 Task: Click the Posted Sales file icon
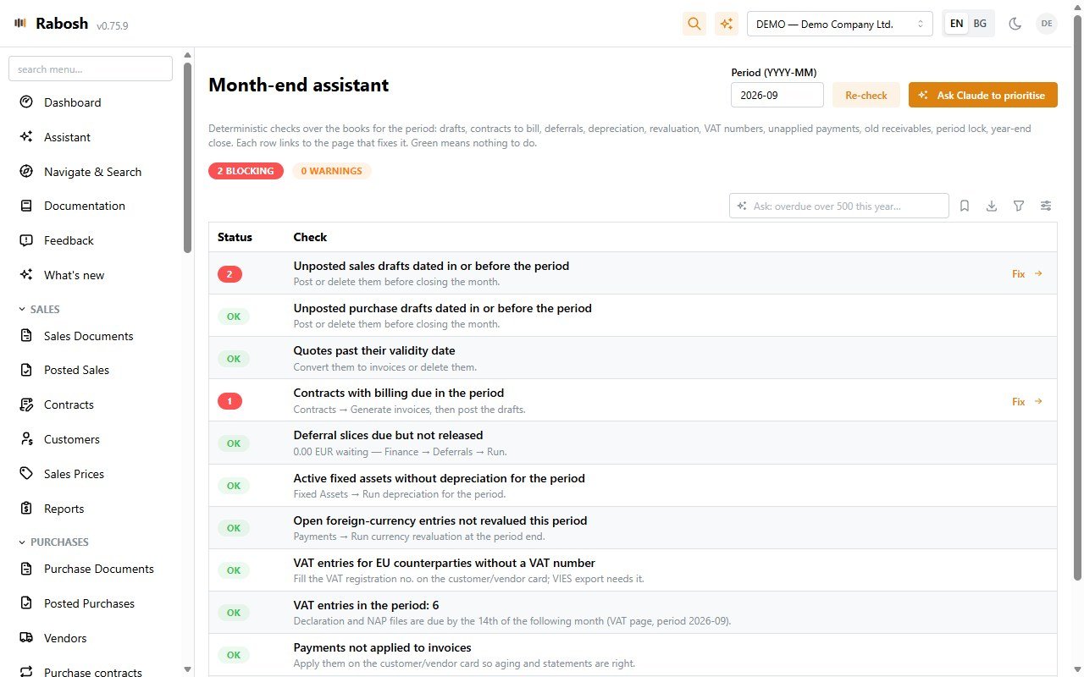click(26, 370)
